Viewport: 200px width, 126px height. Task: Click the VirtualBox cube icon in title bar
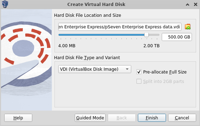point(5,4)
